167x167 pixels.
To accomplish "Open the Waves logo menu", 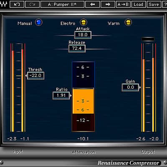I will coord(4,4).
